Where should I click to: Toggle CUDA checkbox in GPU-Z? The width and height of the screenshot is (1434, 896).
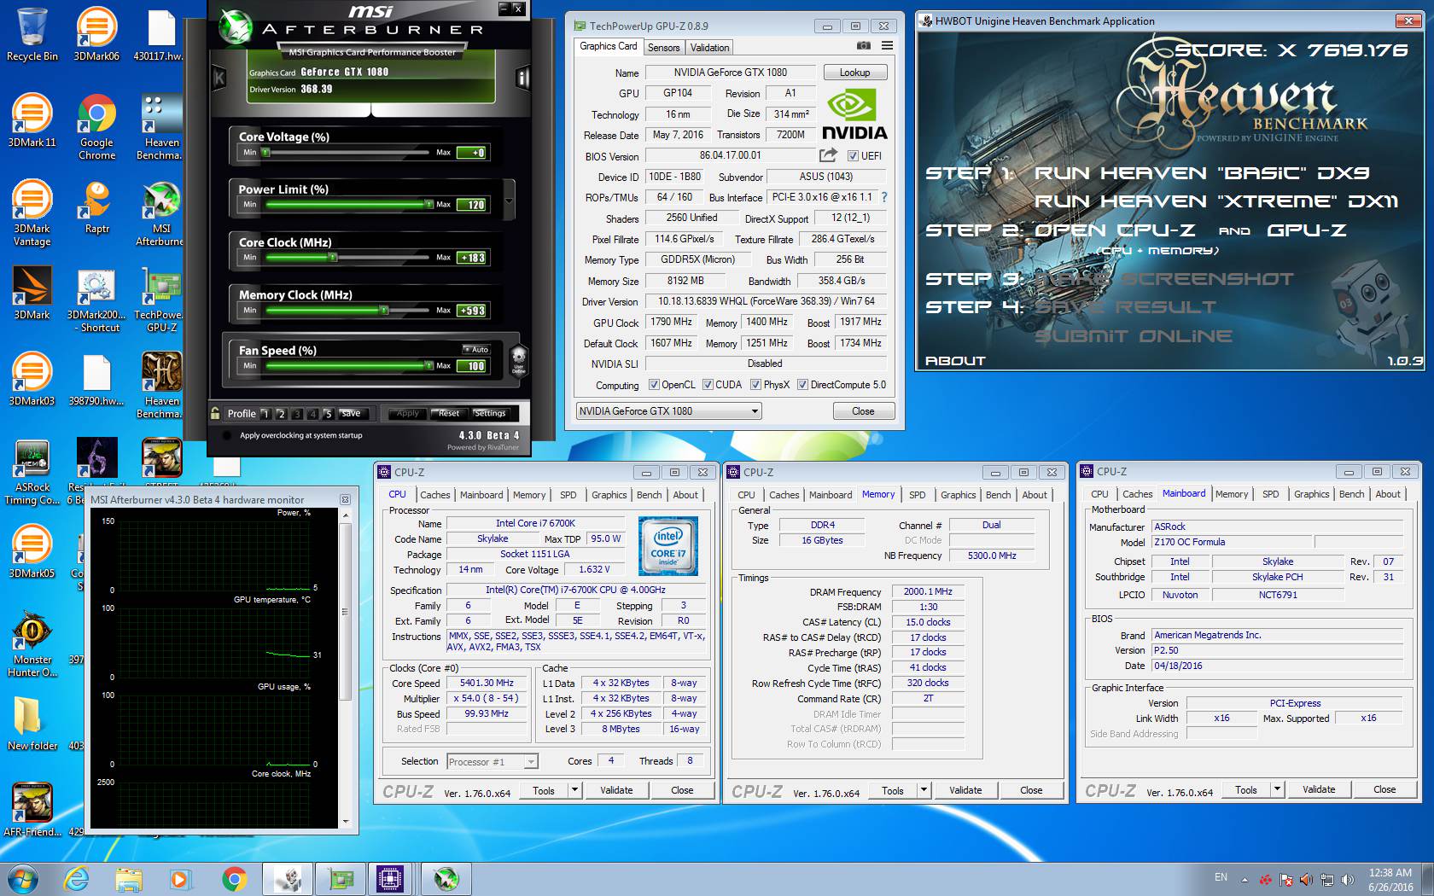pyautogui.click(x=708, y=385)
